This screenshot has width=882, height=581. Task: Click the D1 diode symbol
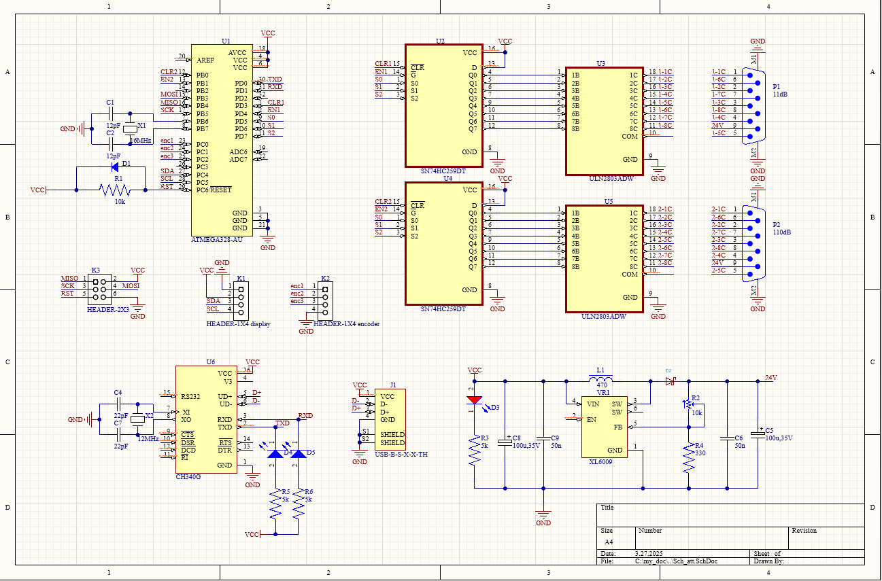115,166
